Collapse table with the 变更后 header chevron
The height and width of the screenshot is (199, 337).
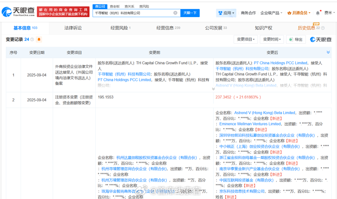click(x=328, y=52)
